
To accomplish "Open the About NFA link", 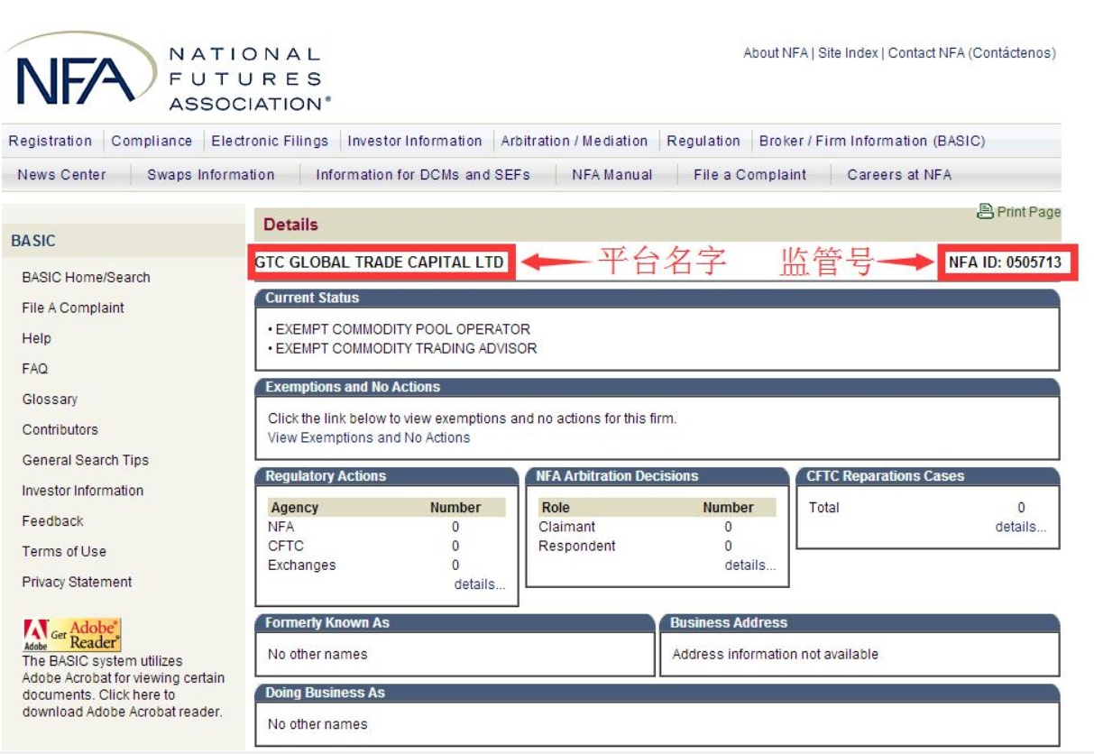I will pos(776,53).
